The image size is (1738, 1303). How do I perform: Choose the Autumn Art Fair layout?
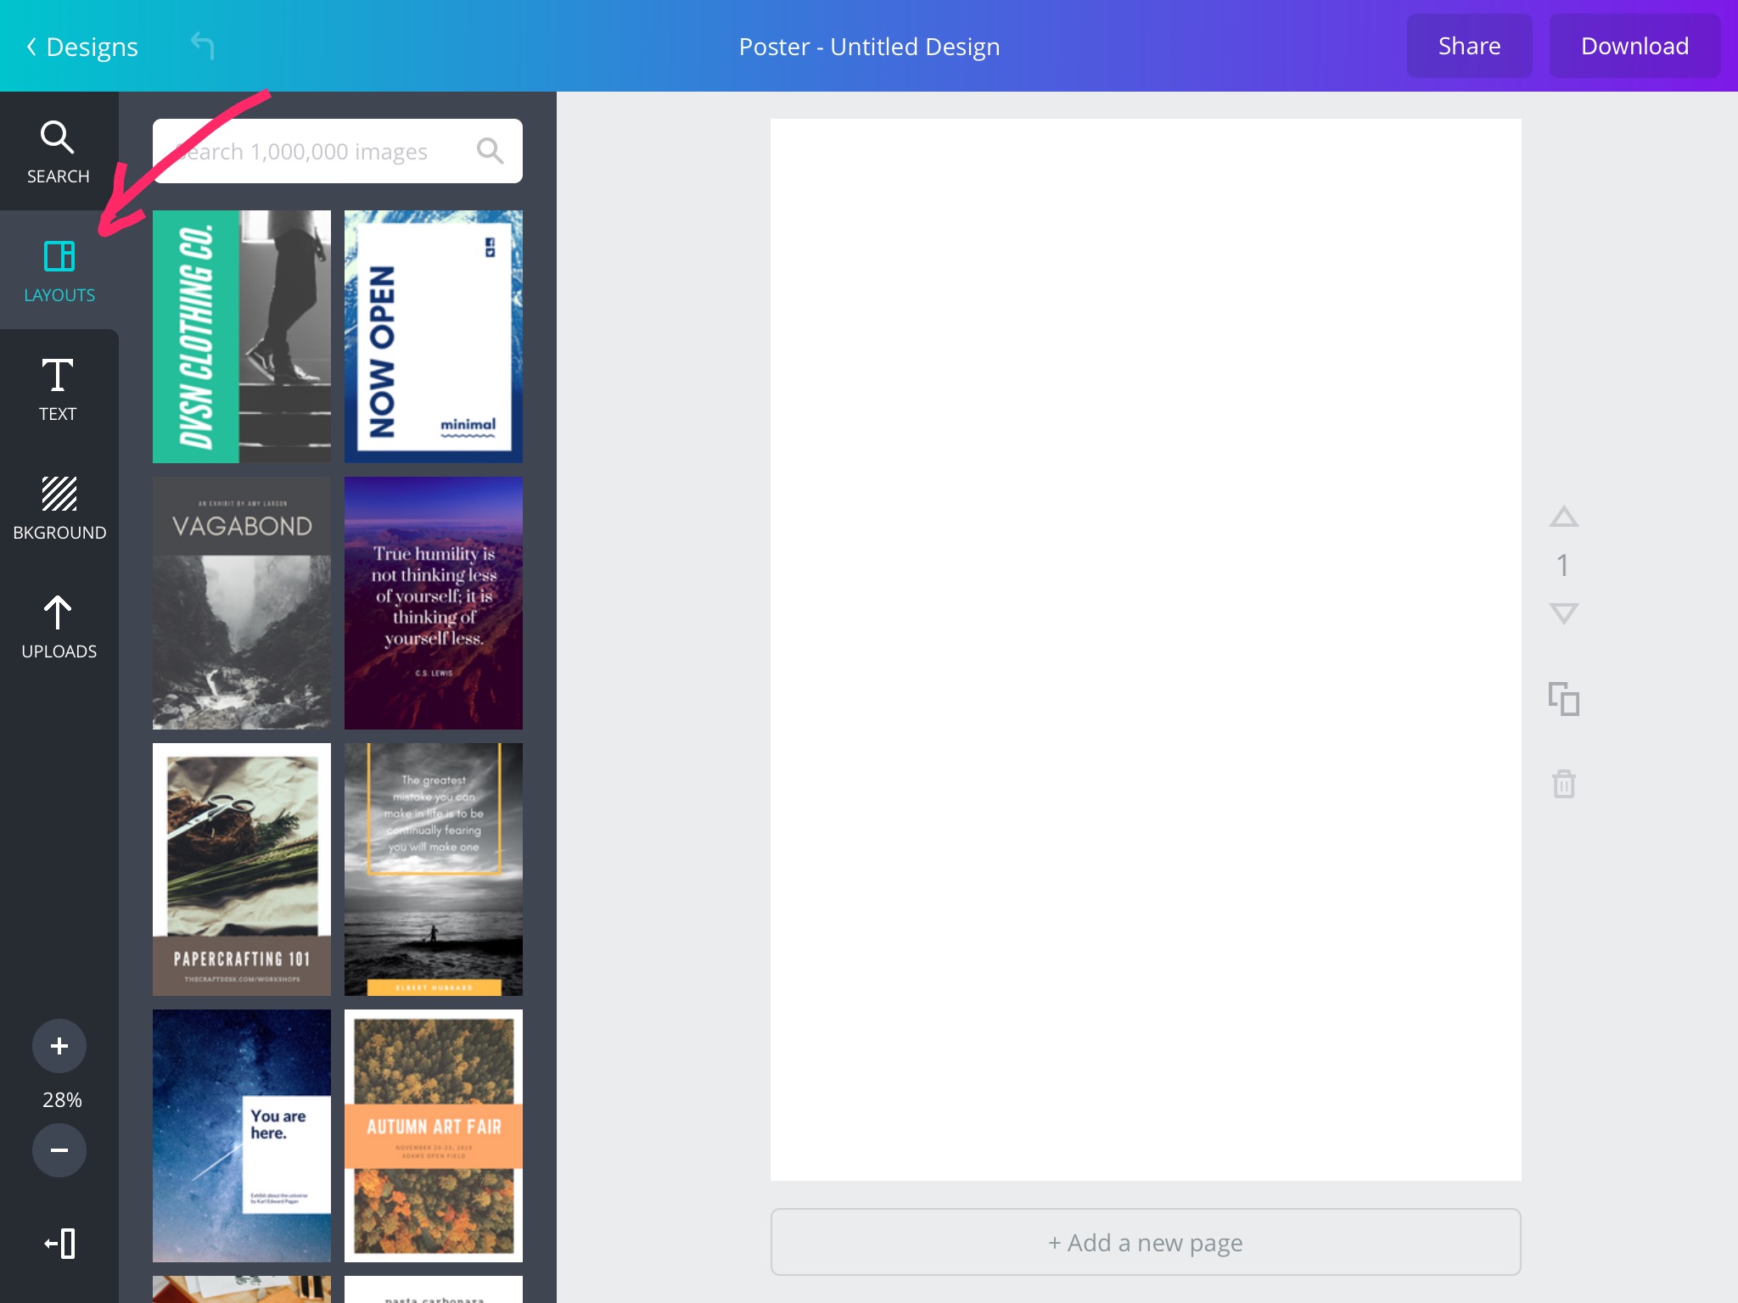[433, 1135]
